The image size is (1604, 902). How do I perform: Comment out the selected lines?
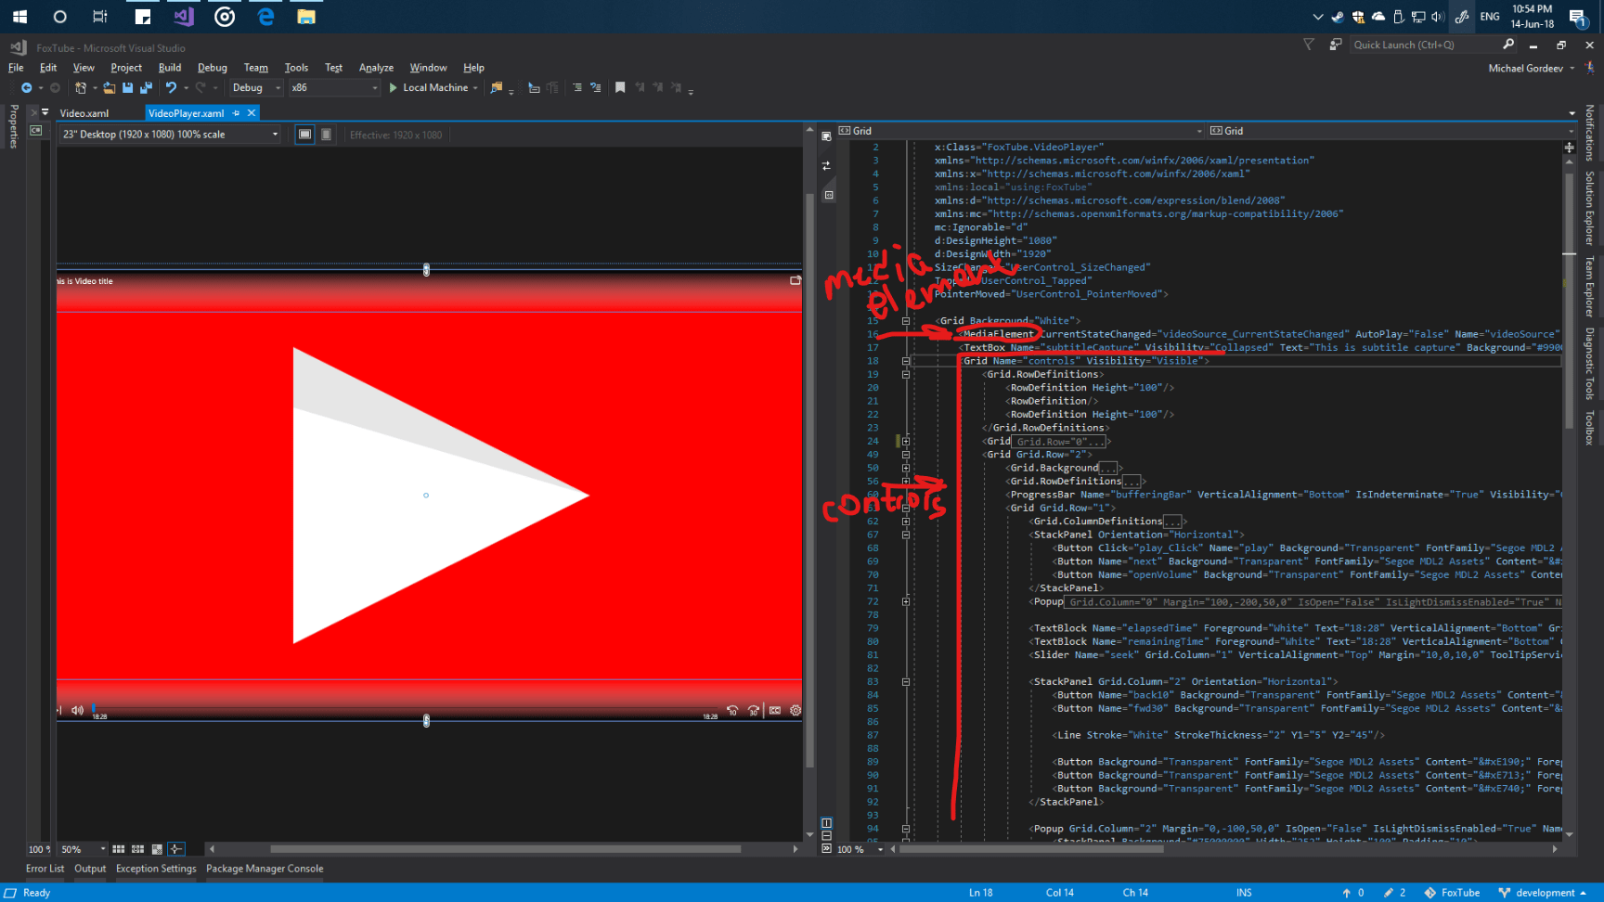[x=577, y=88]
